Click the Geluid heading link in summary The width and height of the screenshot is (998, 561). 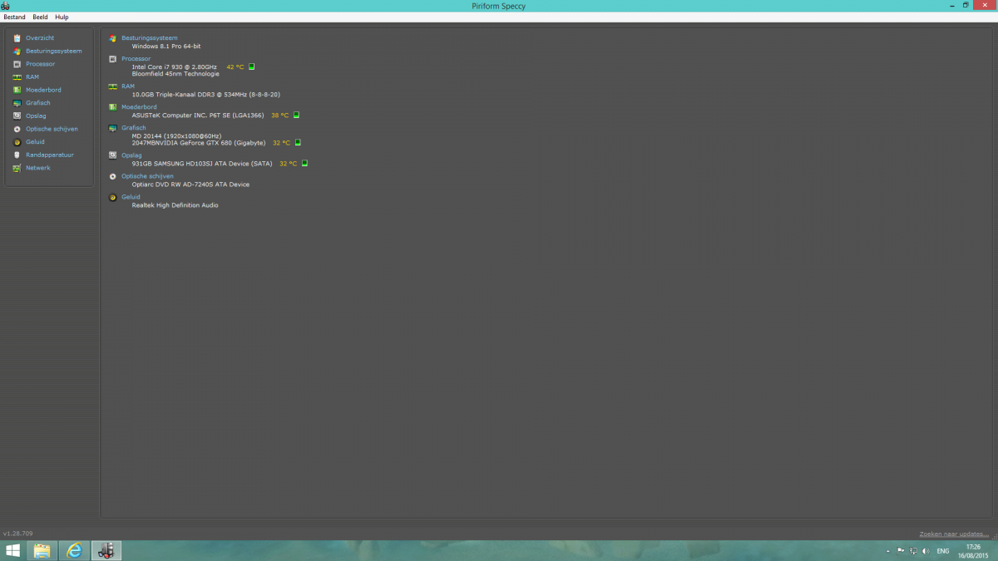tap(131, 197)
